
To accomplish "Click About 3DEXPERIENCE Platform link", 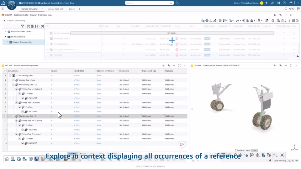I will click(150, 166).
